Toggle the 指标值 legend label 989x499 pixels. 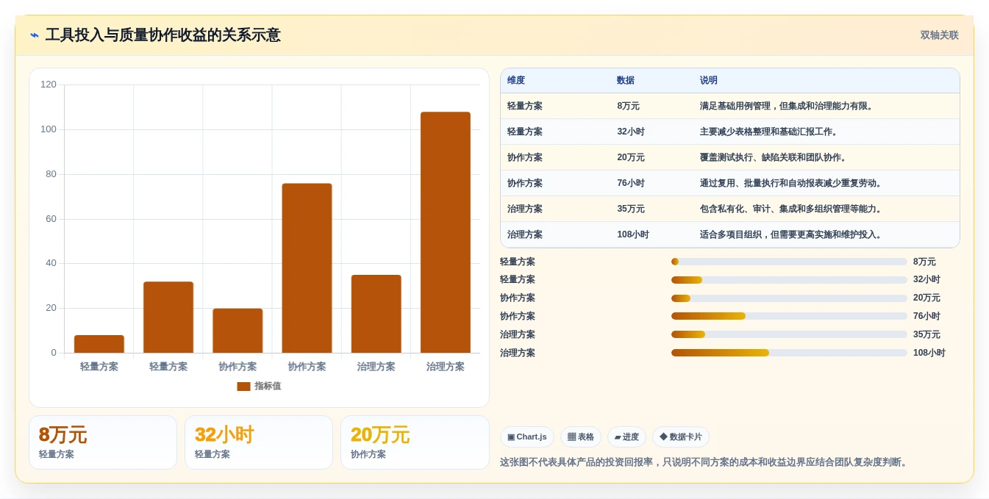pyautogui.click(x=268, y=387)
